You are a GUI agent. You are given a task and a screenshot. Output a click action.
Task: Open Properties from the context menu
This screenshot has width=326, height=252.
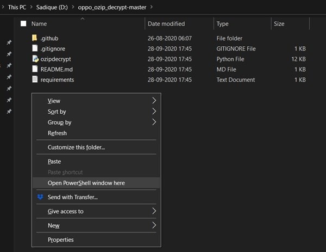[x=96, y=239]
